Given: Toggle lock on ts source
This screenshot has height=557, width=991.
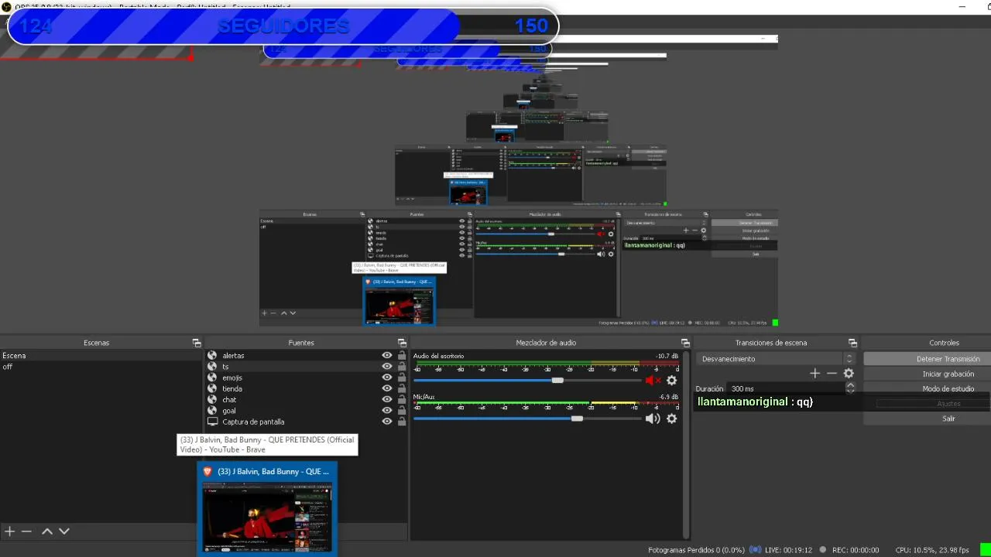Looking at the screenshot, I should (402, 367).
